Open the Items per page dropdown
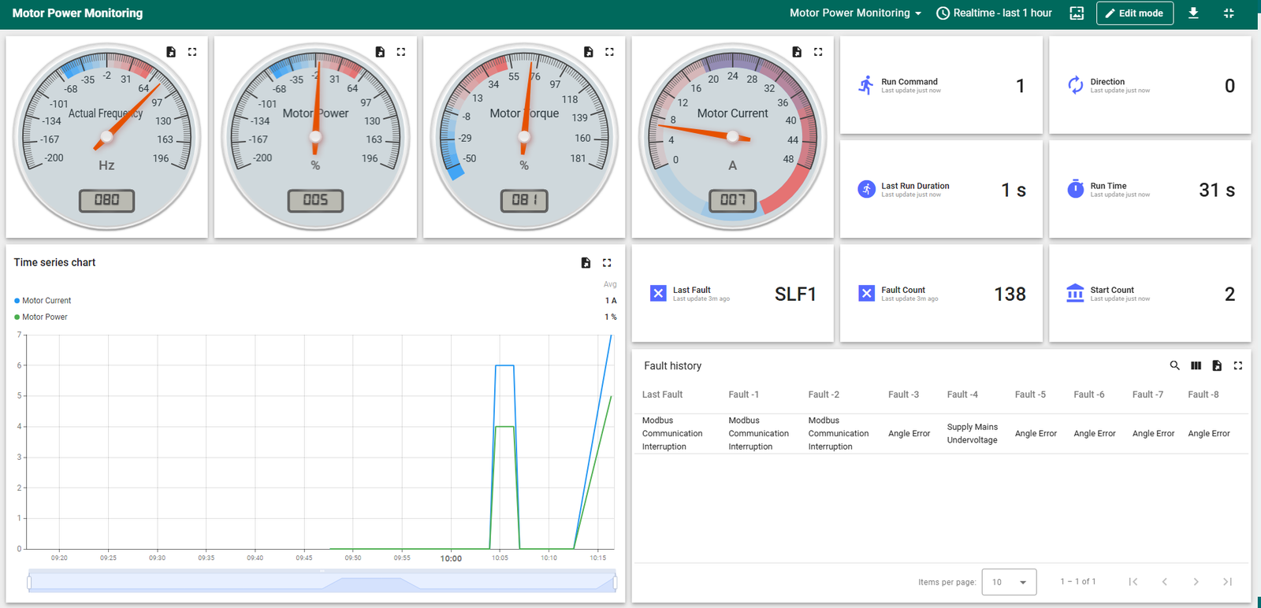The width and height of the screenshot is (1261, 608). [1009, 582]
